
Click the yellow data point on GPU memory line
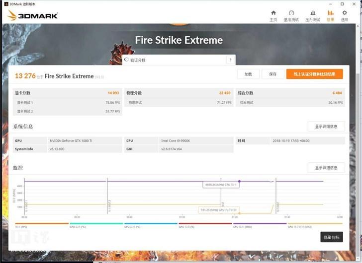[x=239, y=213]
